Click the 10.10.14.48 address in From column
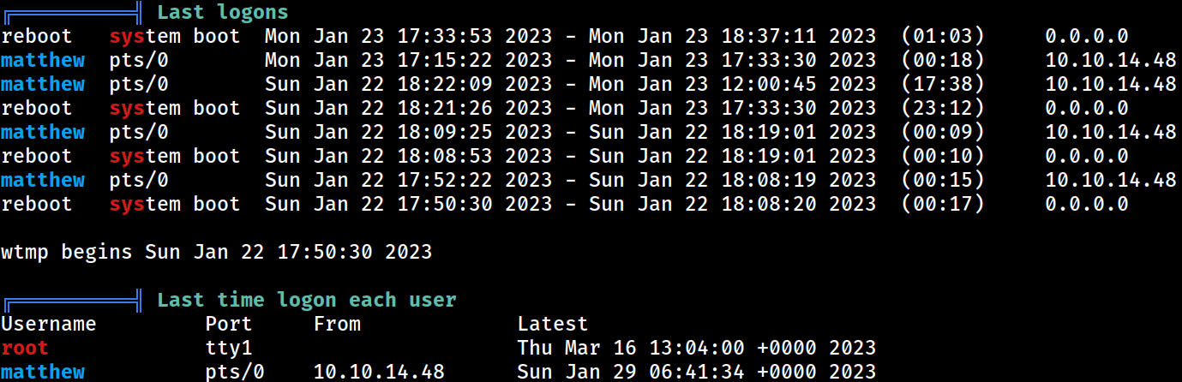 click(379, 372)
